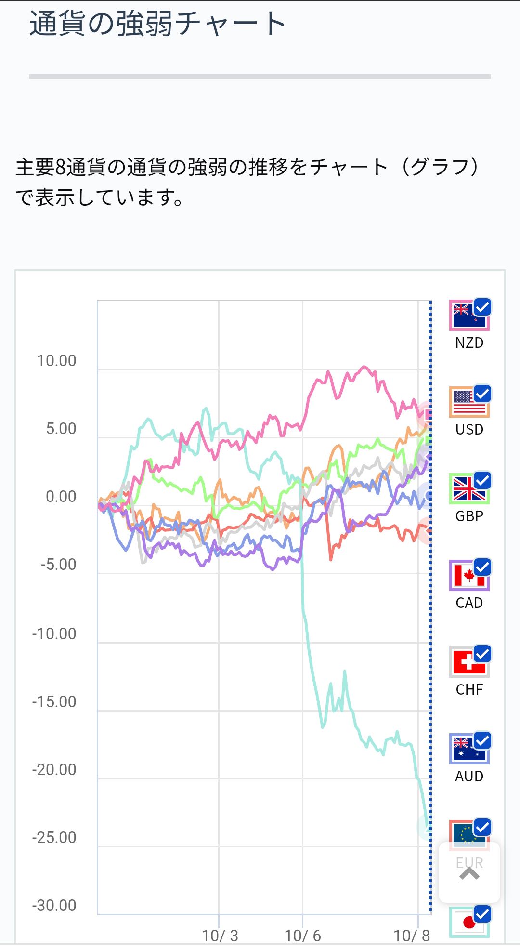Screen dimensions: 520x949
Task: Disable the CHF line checkbox
Action: pos(482,654)
